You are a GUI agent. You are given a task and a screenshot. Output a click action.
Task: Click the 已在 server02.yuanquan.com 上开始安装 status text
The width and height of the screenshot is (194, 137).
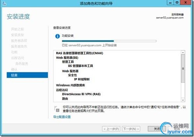point(89,45)
